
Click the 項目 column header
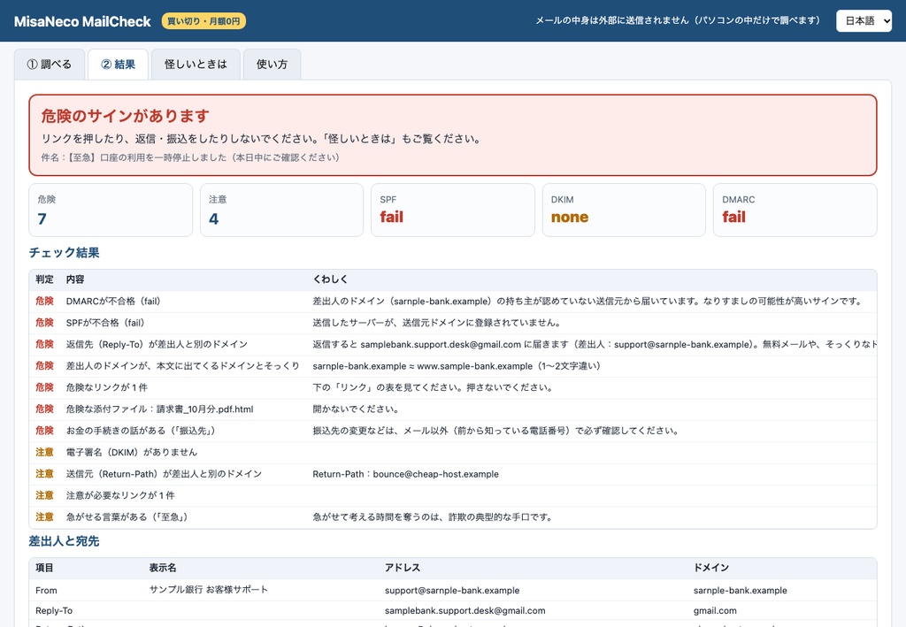click(x=44, y=568)
